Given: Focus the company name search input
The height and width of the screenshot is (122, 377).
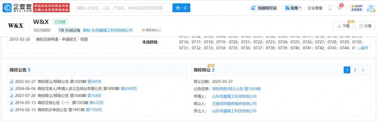Looking at the screenshot, I should coord(123,8).
